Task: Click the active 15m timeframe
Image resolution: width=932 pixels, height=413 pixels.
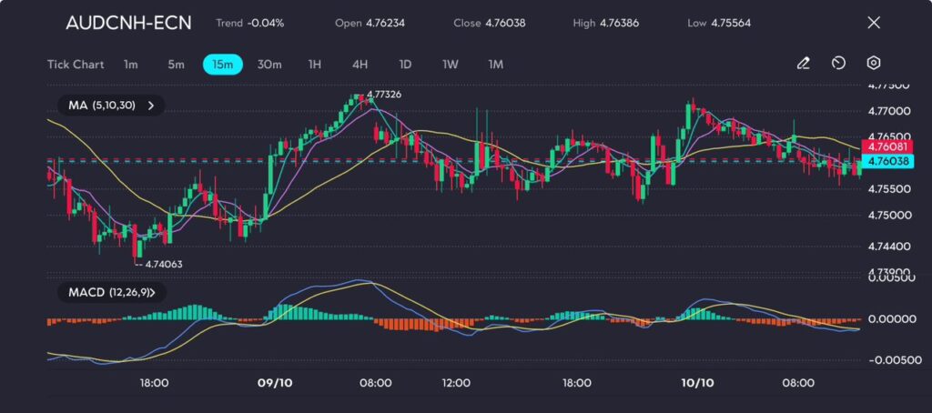Action: (222, 65)
